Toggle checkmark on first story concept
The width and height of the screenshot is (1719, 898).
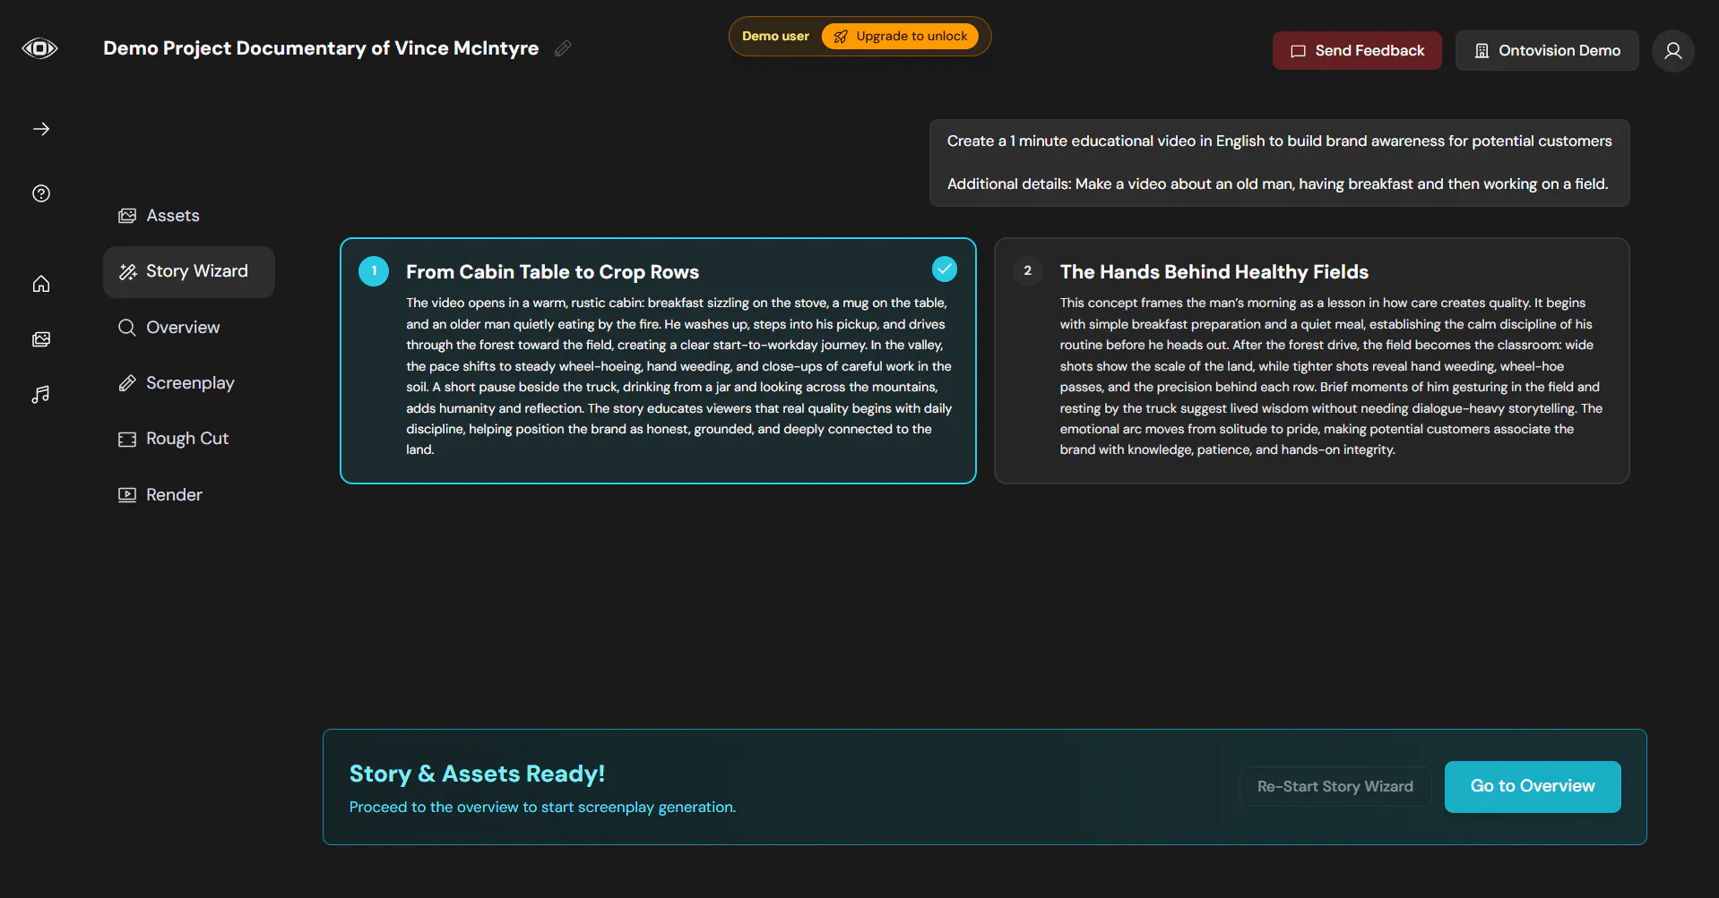[944, 269]
